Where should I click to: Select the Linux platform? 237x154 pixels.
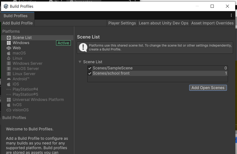coord(37,58)
